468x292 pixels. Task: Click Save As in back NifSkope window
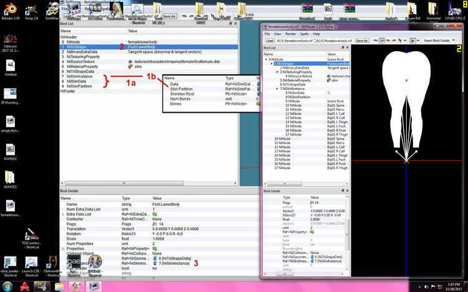pos(169,16)
